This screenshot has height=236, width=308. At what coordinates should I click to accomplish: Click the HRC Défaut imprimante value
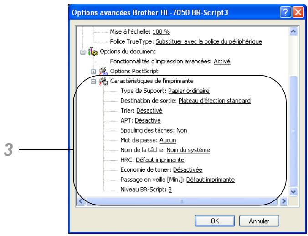pos(160,160)
